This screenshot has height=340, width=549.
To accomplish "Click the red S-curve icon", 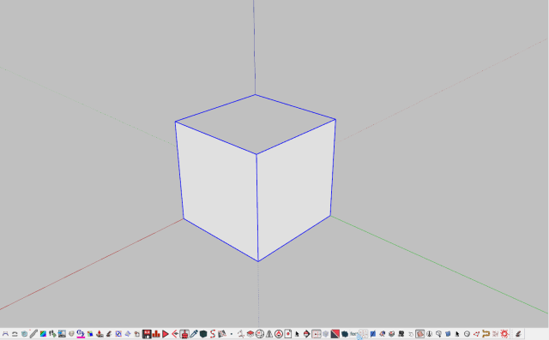I will [213, 334].
